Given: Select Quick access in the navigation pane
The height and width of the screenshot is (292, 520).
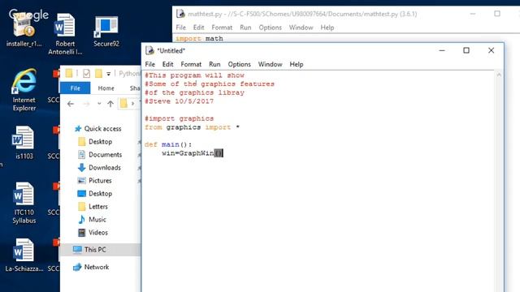Looking at the screenshot, I should (97, 128).
